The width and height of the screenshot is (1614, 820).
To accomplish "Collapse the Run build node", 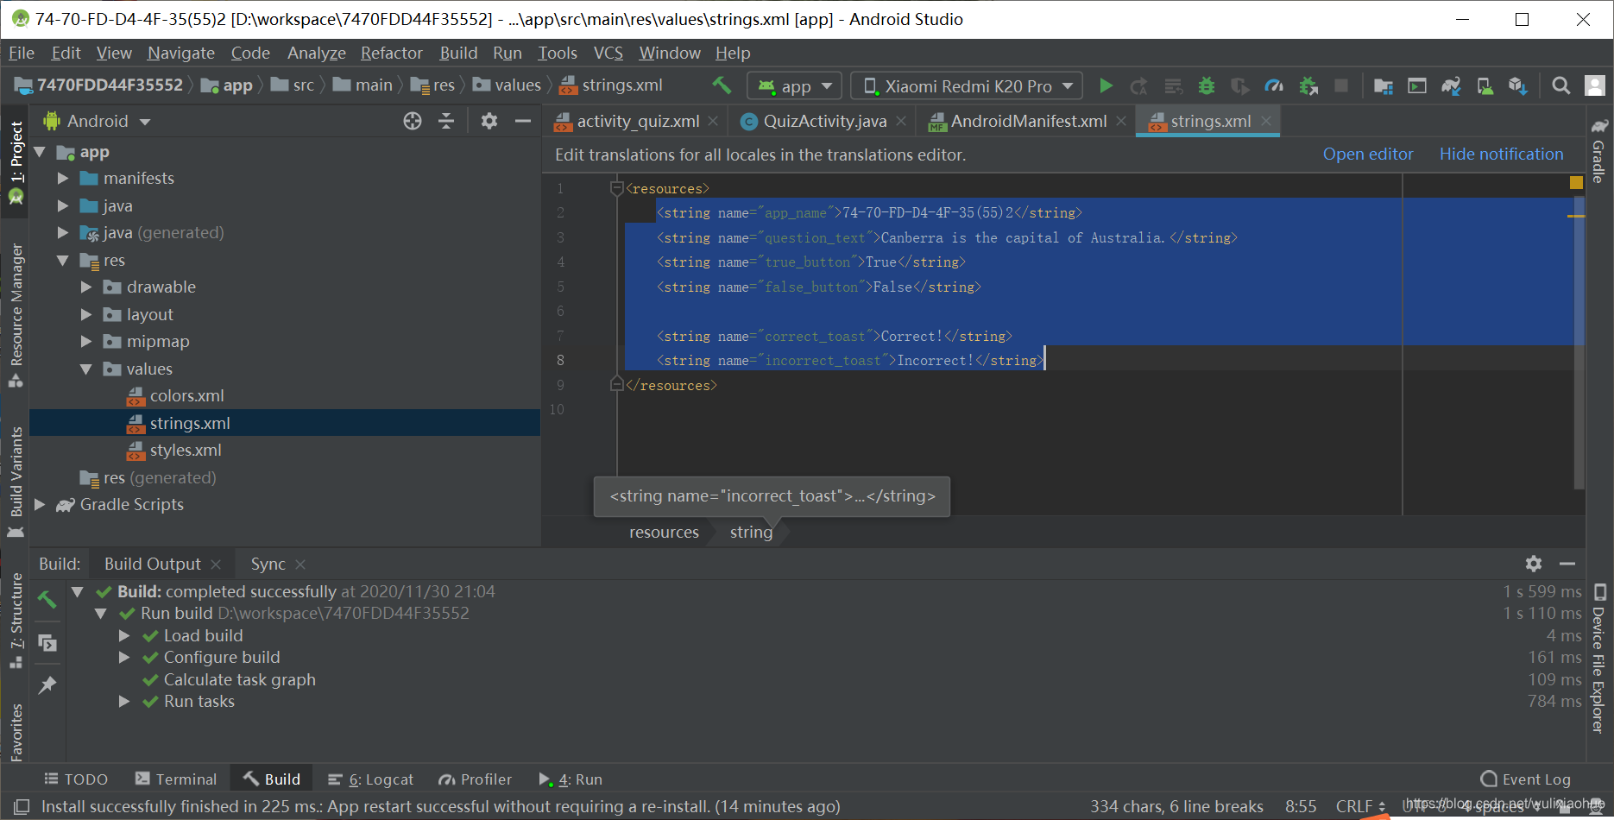I will 101,613.
